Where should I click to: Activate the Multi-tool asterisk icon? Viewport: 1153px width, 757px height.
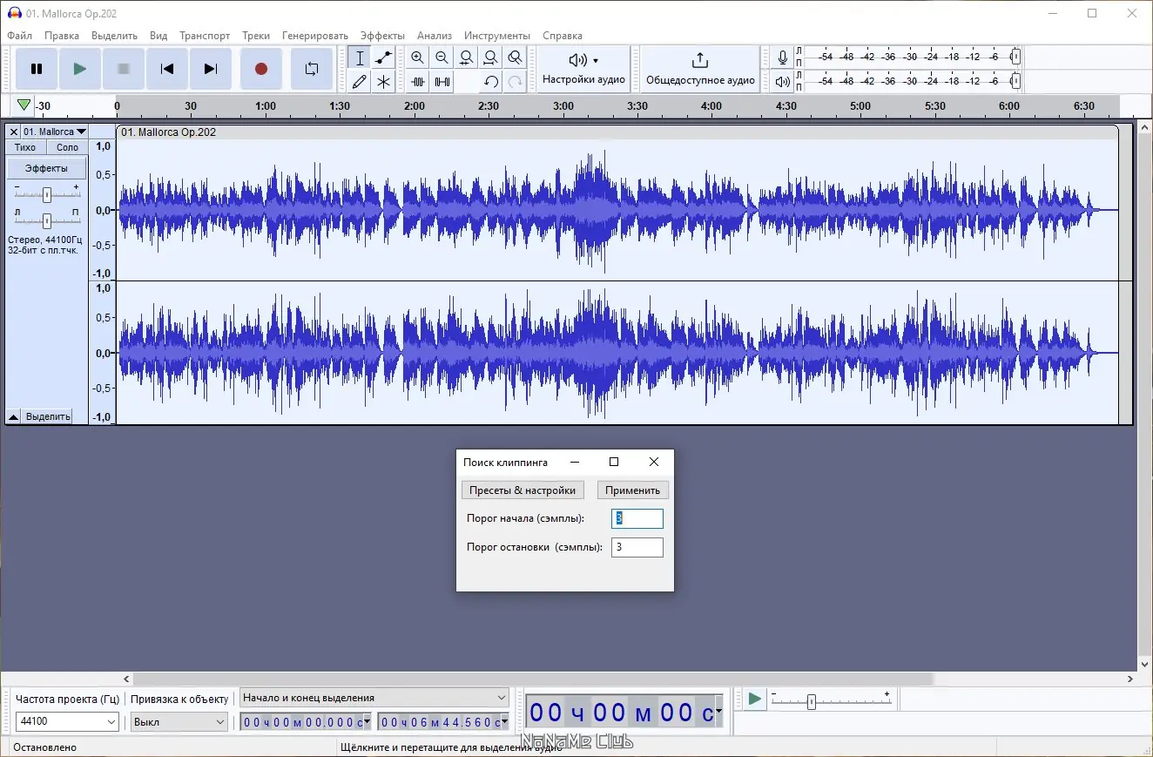pos(383,82)
